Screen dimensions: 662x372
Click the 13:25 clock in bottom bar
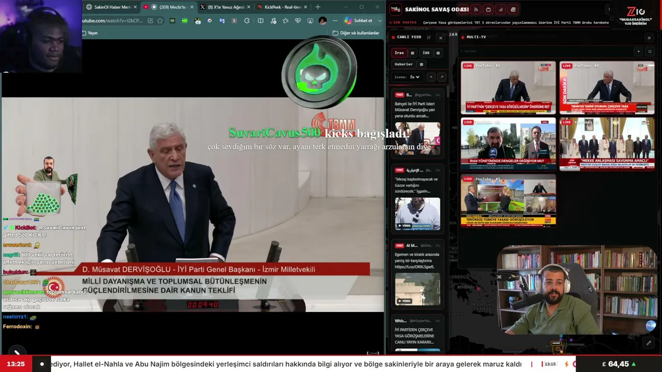pyautogui.click(x=16, y=364)
